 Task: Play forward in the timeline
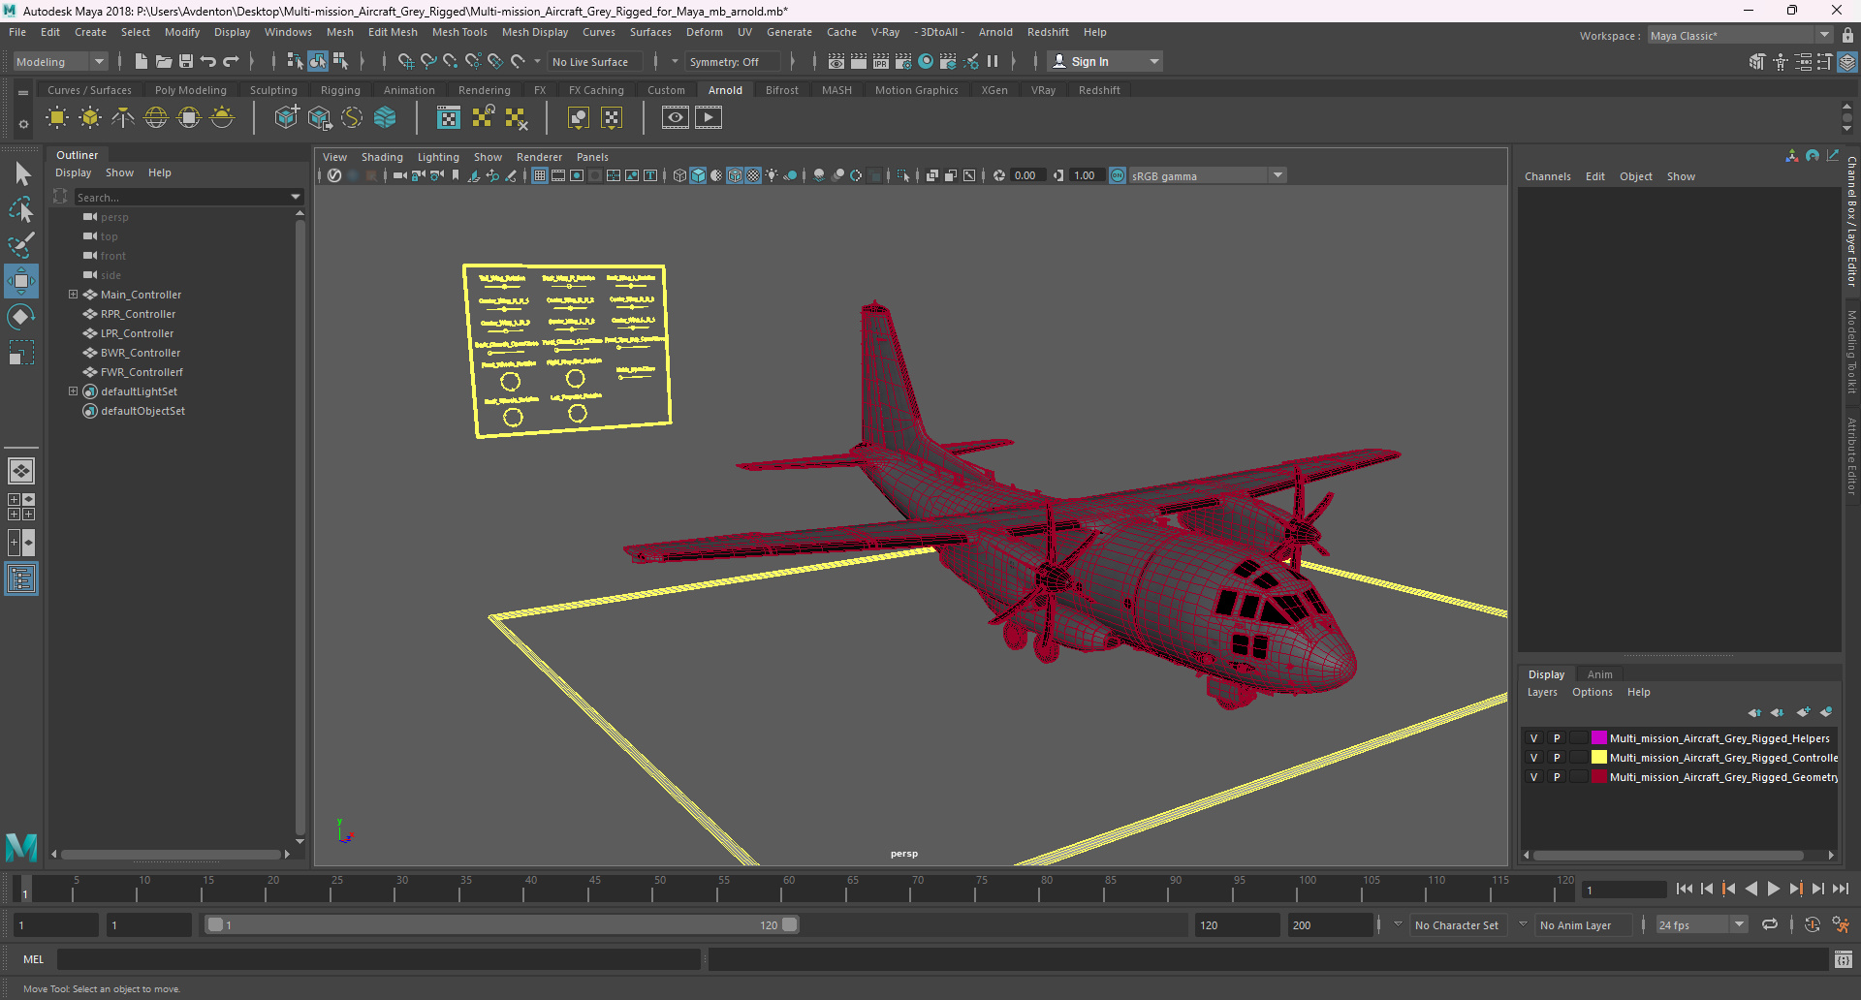point(1773,889)
